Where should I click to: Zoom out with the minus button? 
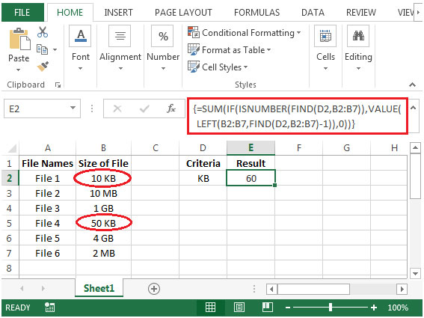point(288,308)
